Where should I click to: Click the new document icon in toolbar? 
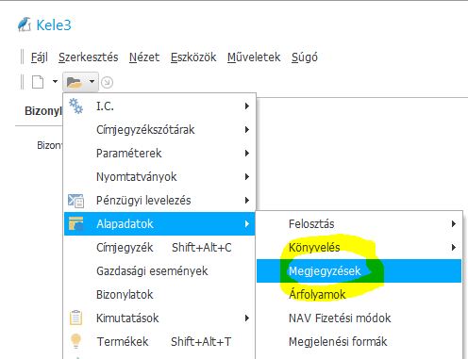coord(38,82)
